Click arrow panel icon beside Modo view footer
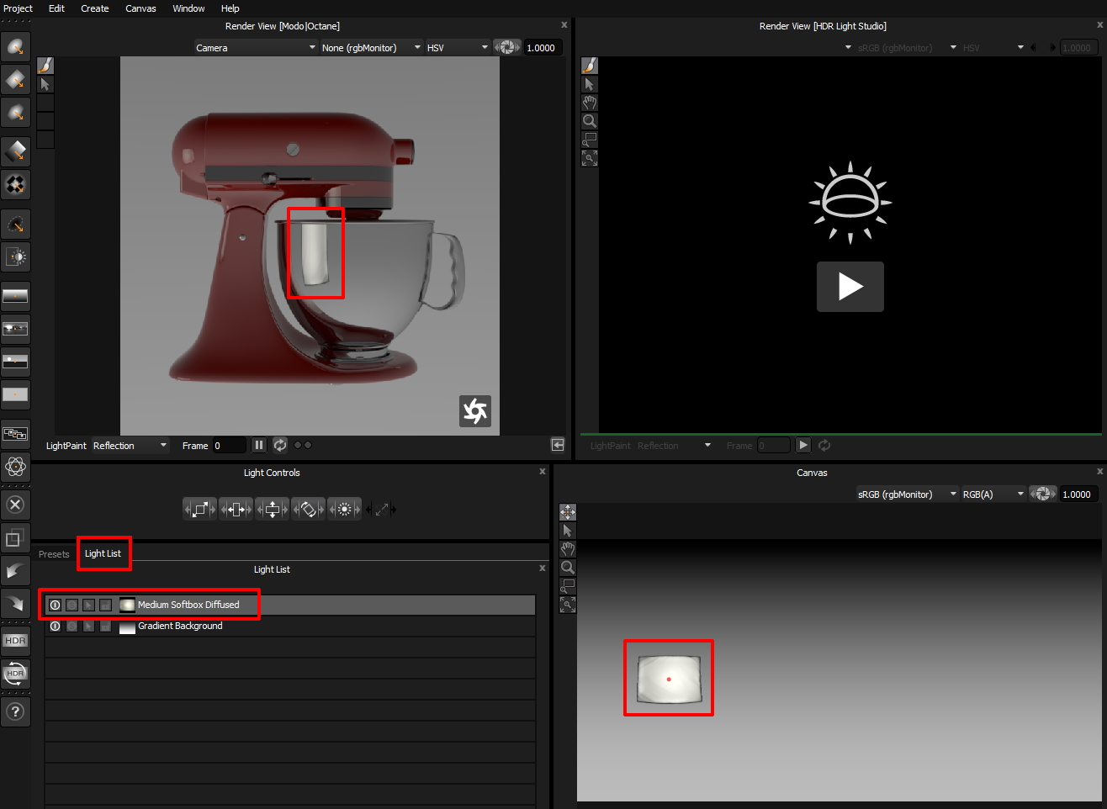 [558, 445]
